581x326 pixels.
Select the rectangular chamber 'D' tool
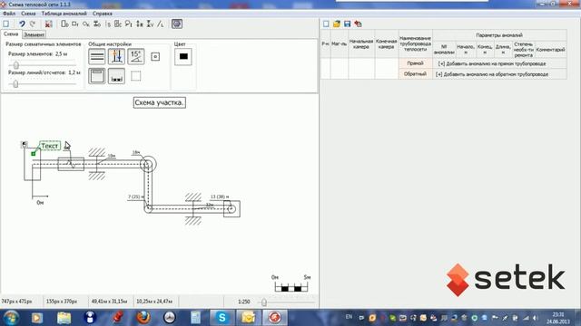tap(64, 24)
